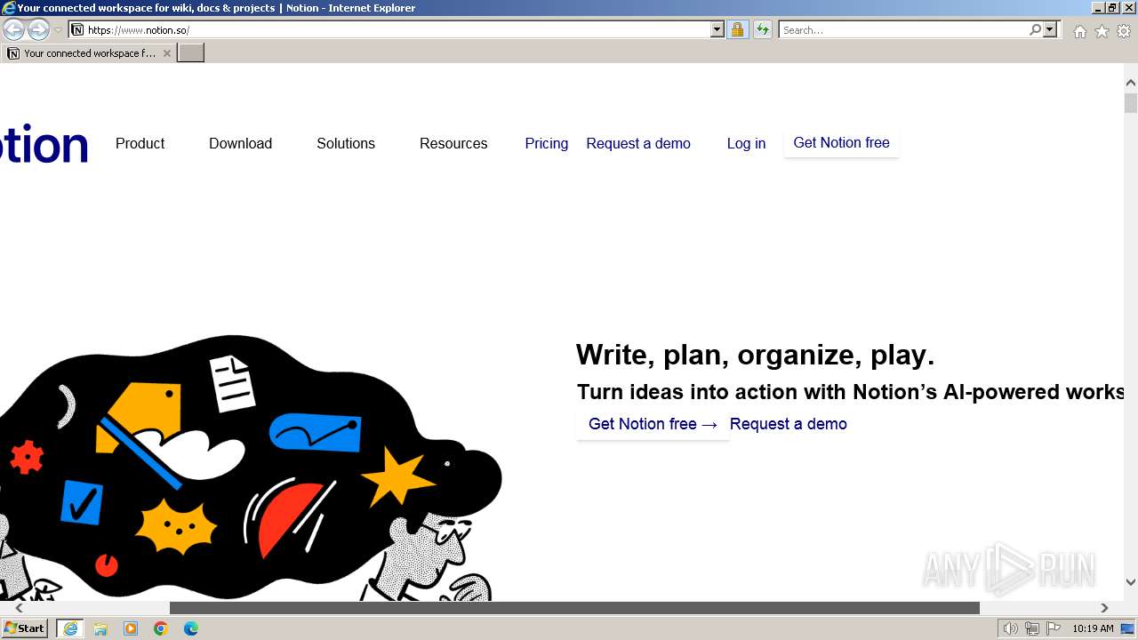Click Request a demo below headline
This screenshot has height=640, width=1138.
788,424
